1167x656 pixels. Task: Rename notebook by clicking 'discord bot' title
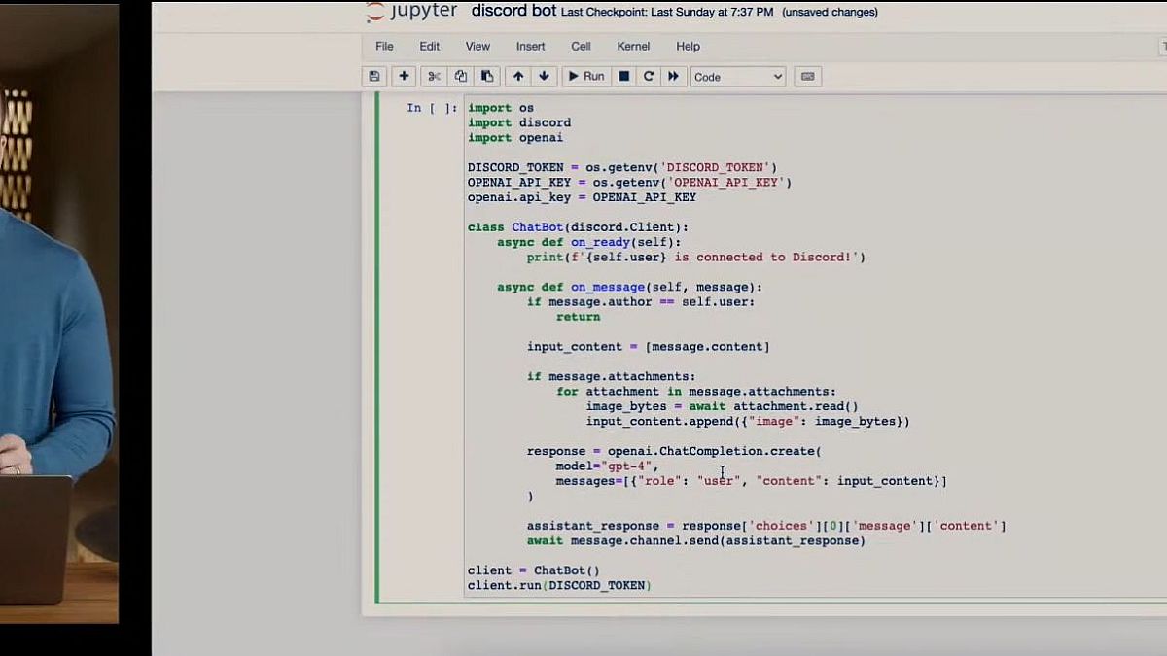[x=513, y=12]
